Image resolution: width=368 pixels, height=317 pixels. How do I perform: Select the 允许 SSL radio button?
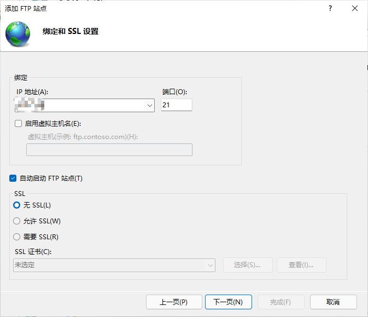coord(16,221)
